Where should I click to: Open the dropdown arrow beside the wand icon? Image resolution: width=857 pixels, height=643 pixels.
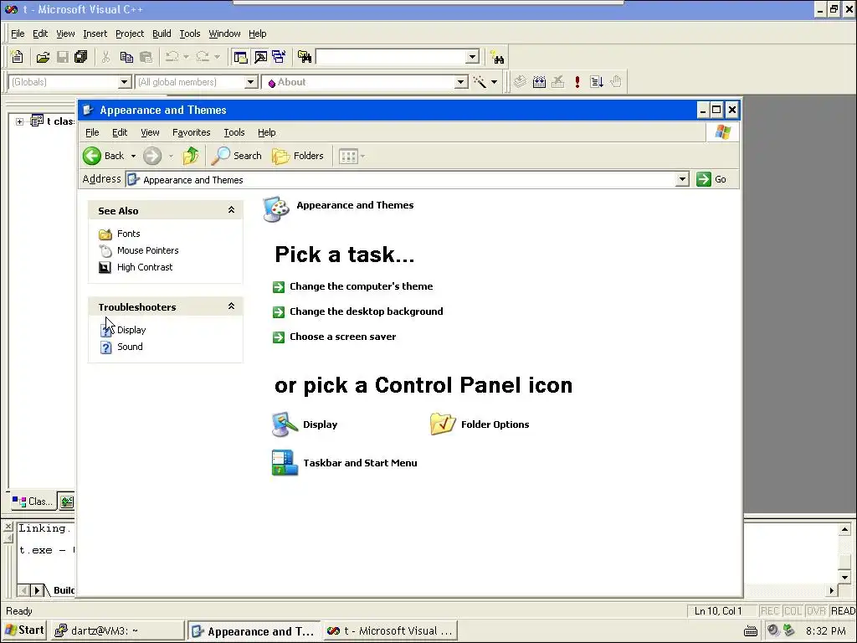click(494, 82)
